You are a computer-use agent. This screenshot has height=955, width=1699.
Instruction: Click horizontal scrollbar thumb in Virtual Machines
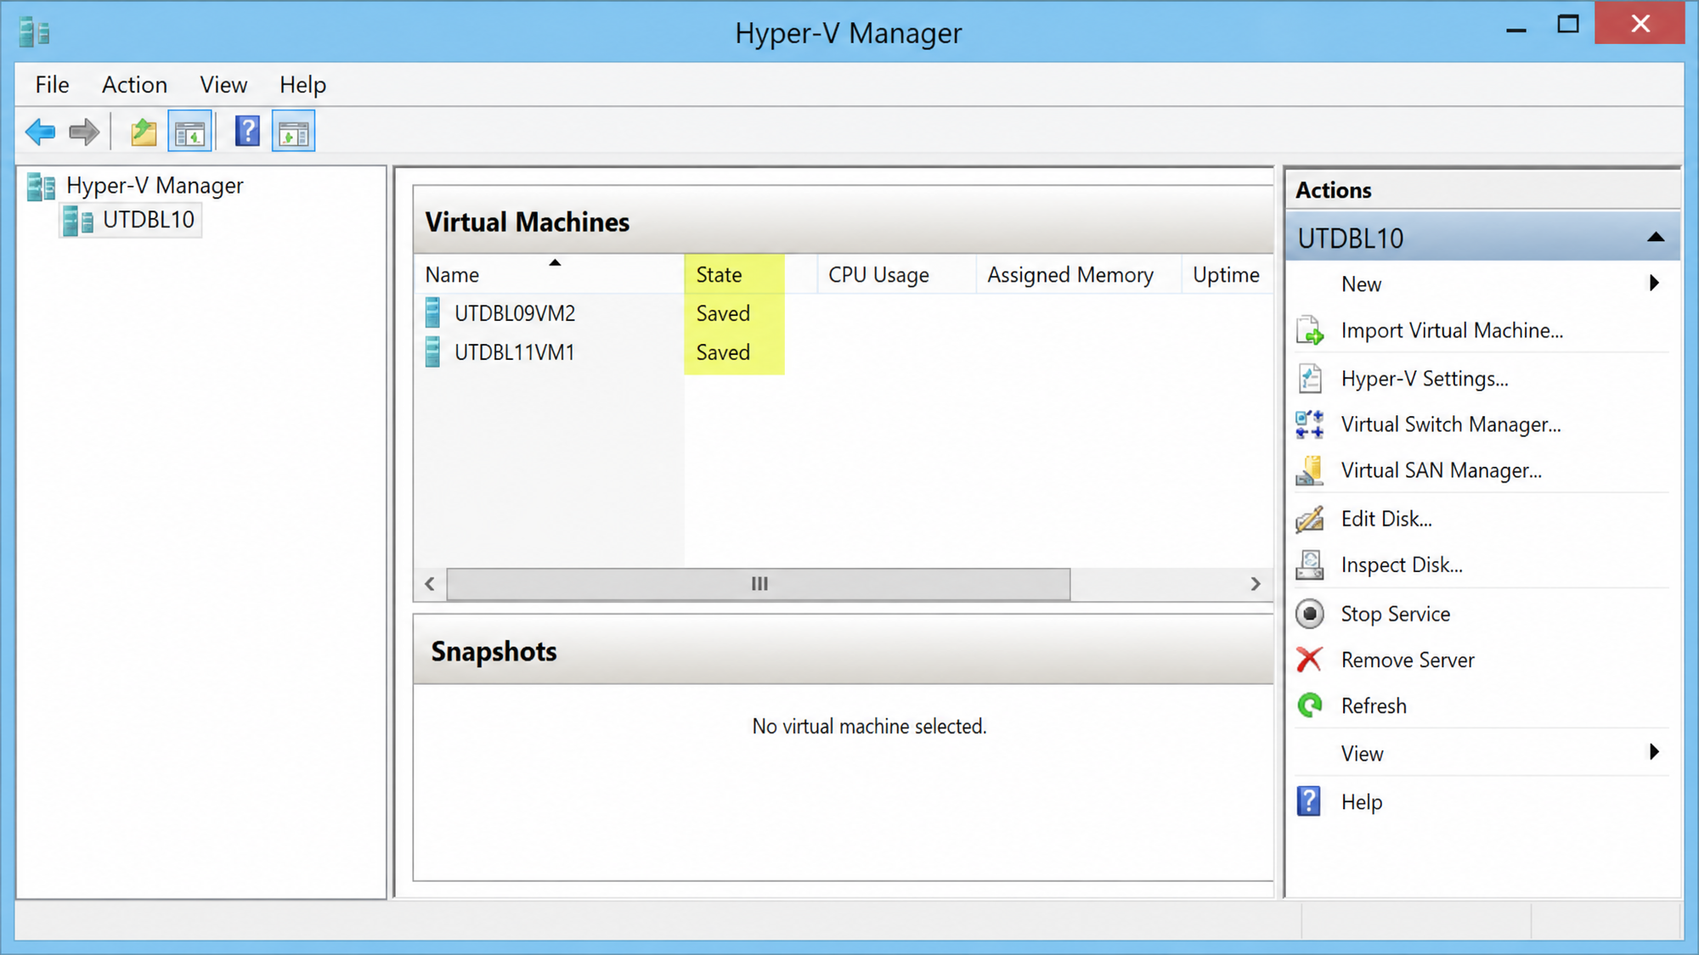tap(759, 584)
